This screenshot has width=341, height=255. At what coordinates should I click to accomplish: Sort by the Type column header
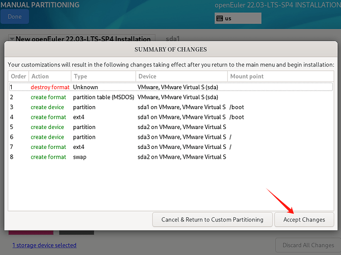103,76
